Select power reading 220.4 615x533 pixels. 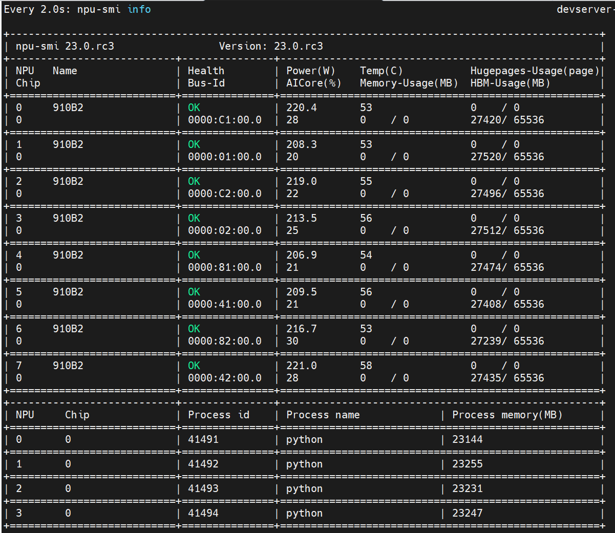tap(302, 108)
